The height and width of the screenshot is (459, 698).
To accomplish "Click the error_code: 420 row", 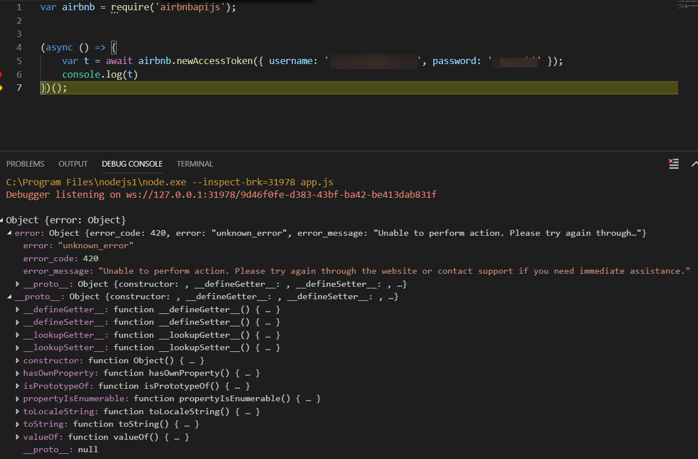I will click(x=61, y=258).
